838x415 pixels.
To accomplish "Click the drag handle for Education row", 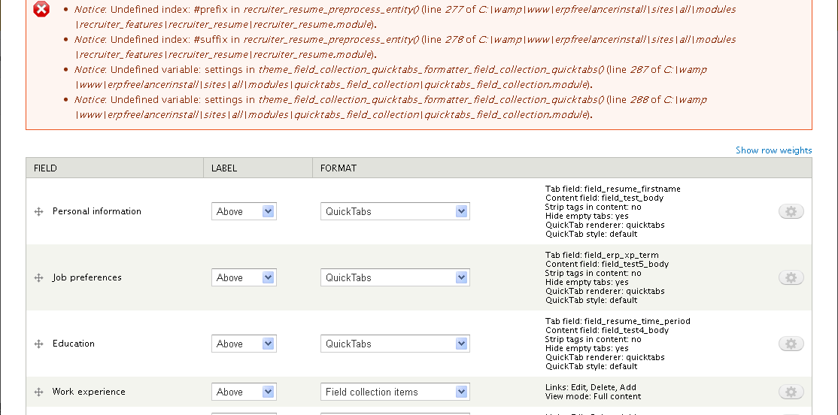I will click(x=38, y=344).
